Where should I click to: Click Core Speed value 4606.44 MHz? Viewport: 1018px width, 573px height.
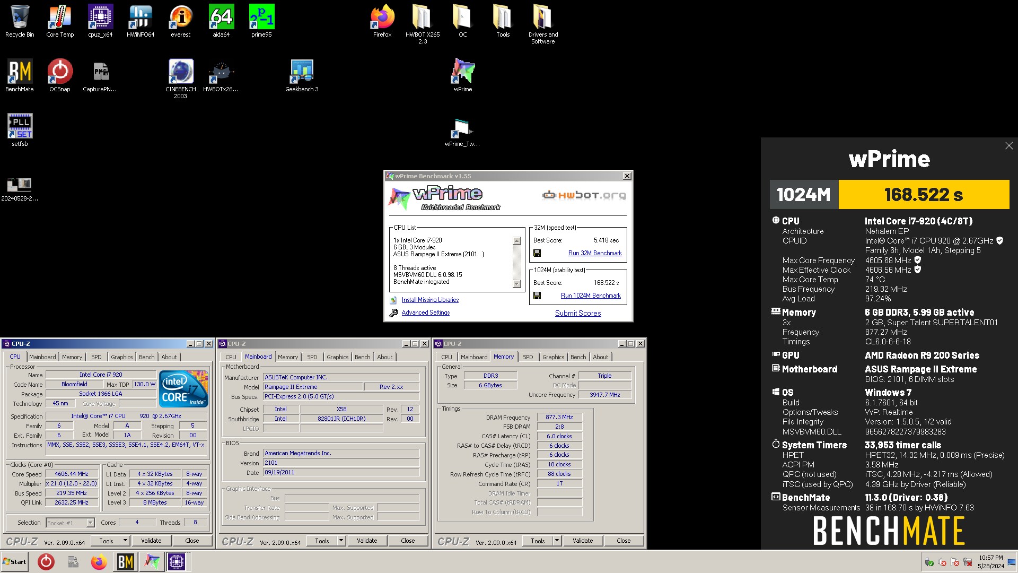(72, 474)
